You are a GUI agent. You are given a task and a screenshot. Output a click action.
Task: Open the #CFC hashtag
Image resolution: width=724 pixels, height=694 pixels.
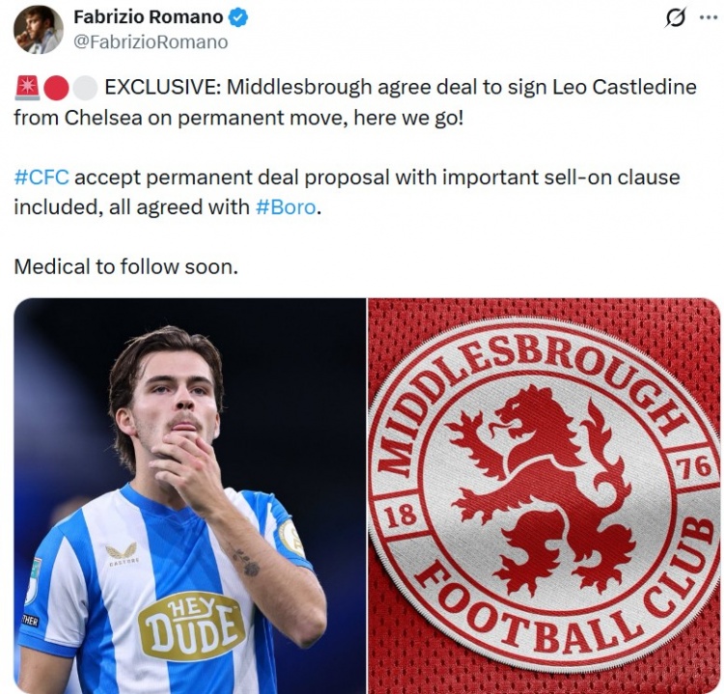tap(42, 178)
